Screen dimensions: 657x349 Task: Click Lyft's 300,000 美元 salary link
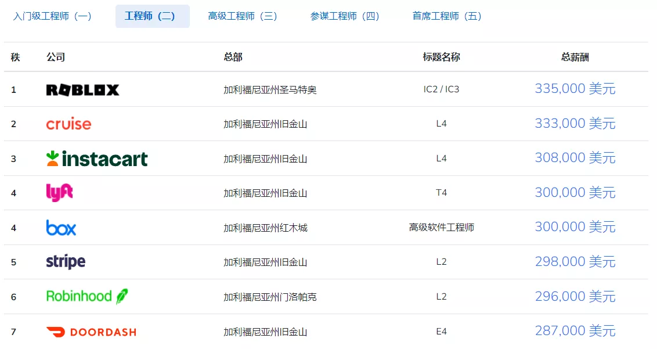click(575, 193)
